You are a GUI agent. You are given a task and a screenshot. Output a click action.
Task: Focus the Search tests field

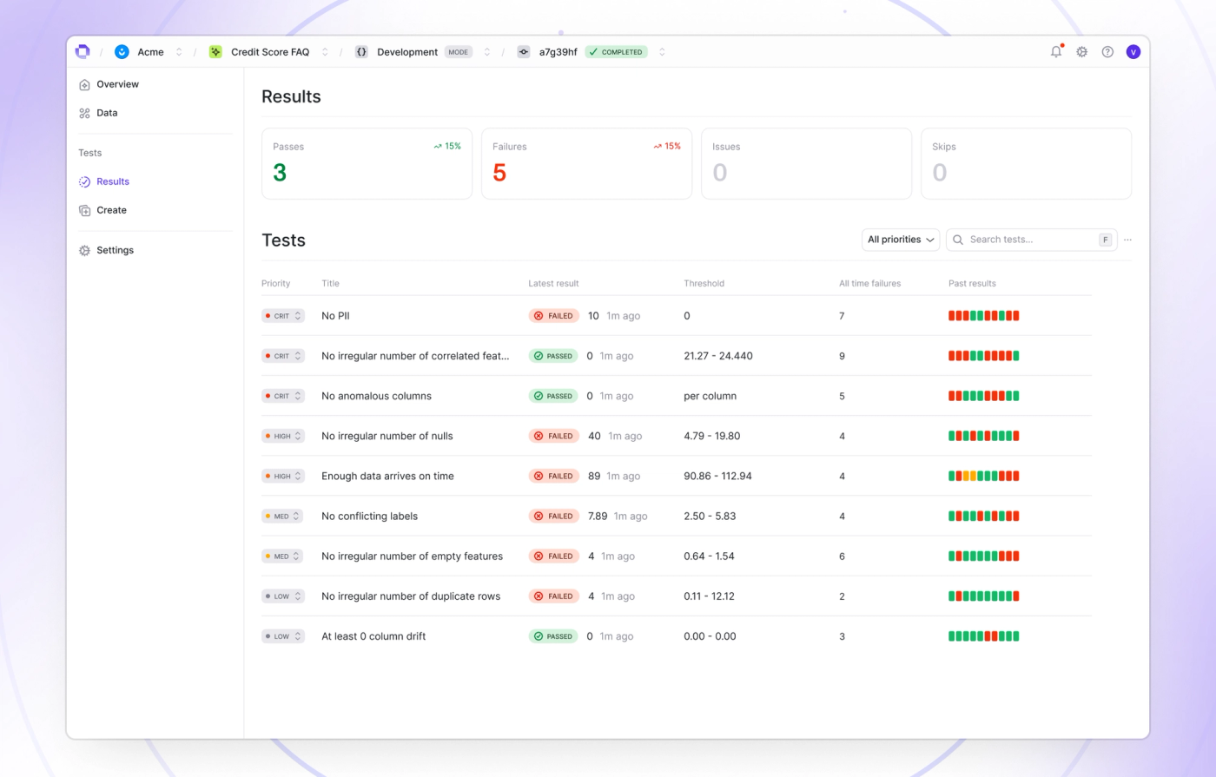point(1030,240)
